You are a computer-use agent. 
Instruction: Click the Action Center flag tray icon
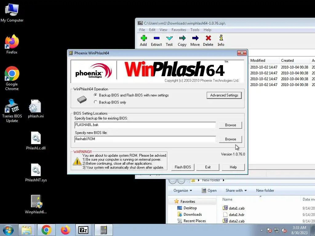[x=269, y=230]
